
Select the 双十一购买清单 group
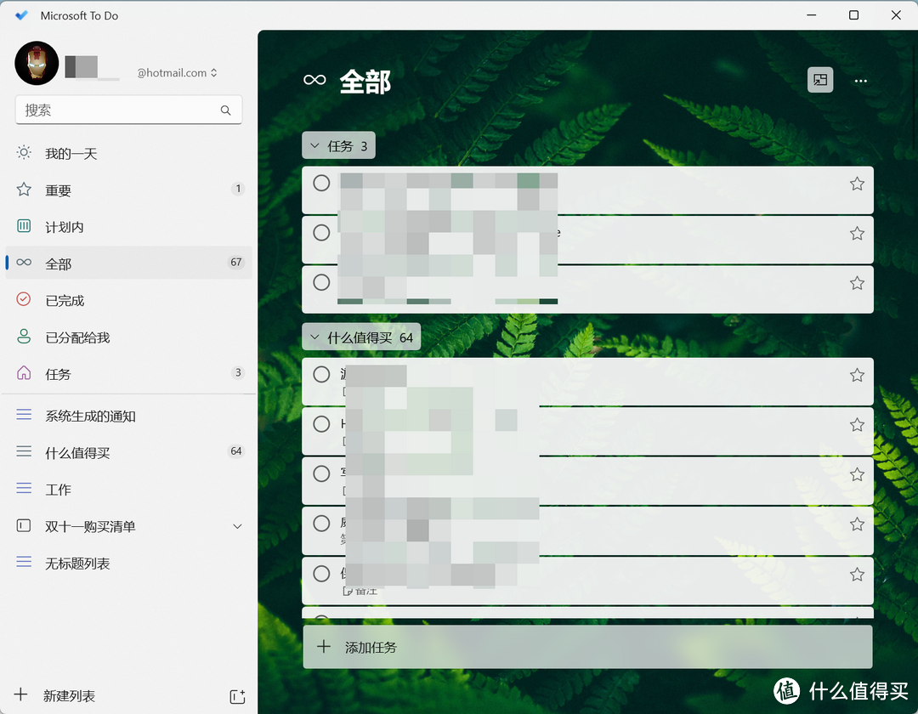pos(129,526)
